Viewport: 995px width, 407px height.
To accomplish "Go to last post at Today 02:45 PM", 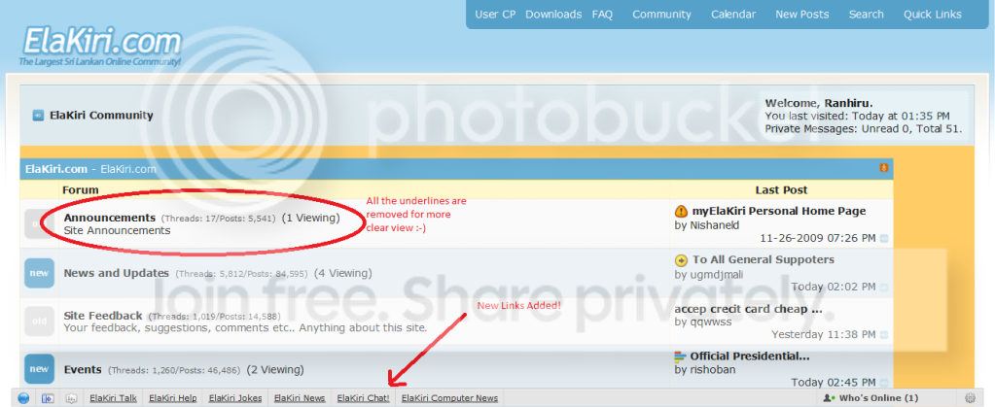I will tap(884, 383).
